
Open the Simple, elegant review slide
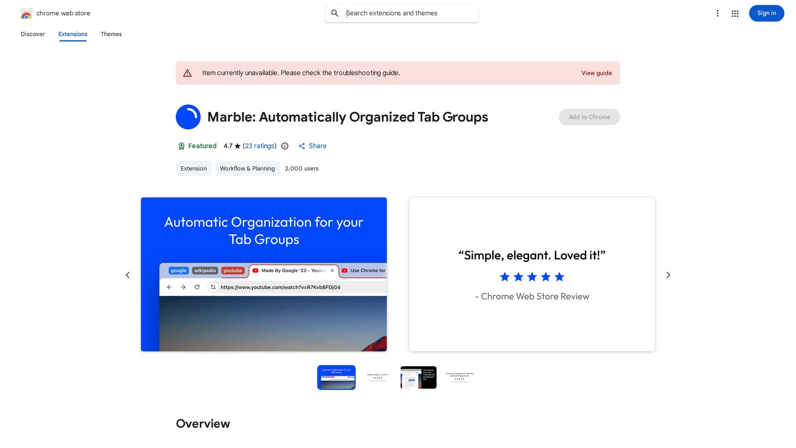(532, 274)
